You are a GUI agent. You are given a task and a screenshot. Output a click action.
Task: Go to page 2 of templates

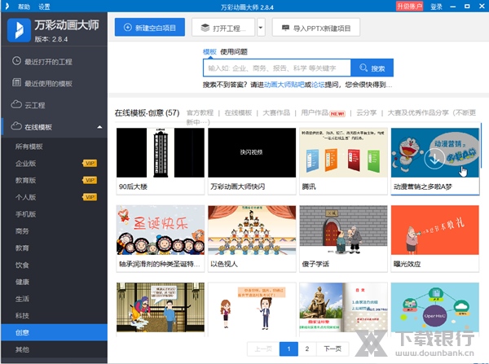[307, 349]
